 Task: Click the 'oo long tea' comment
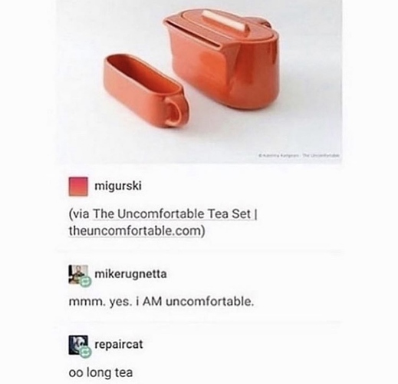tap(100, 372)
